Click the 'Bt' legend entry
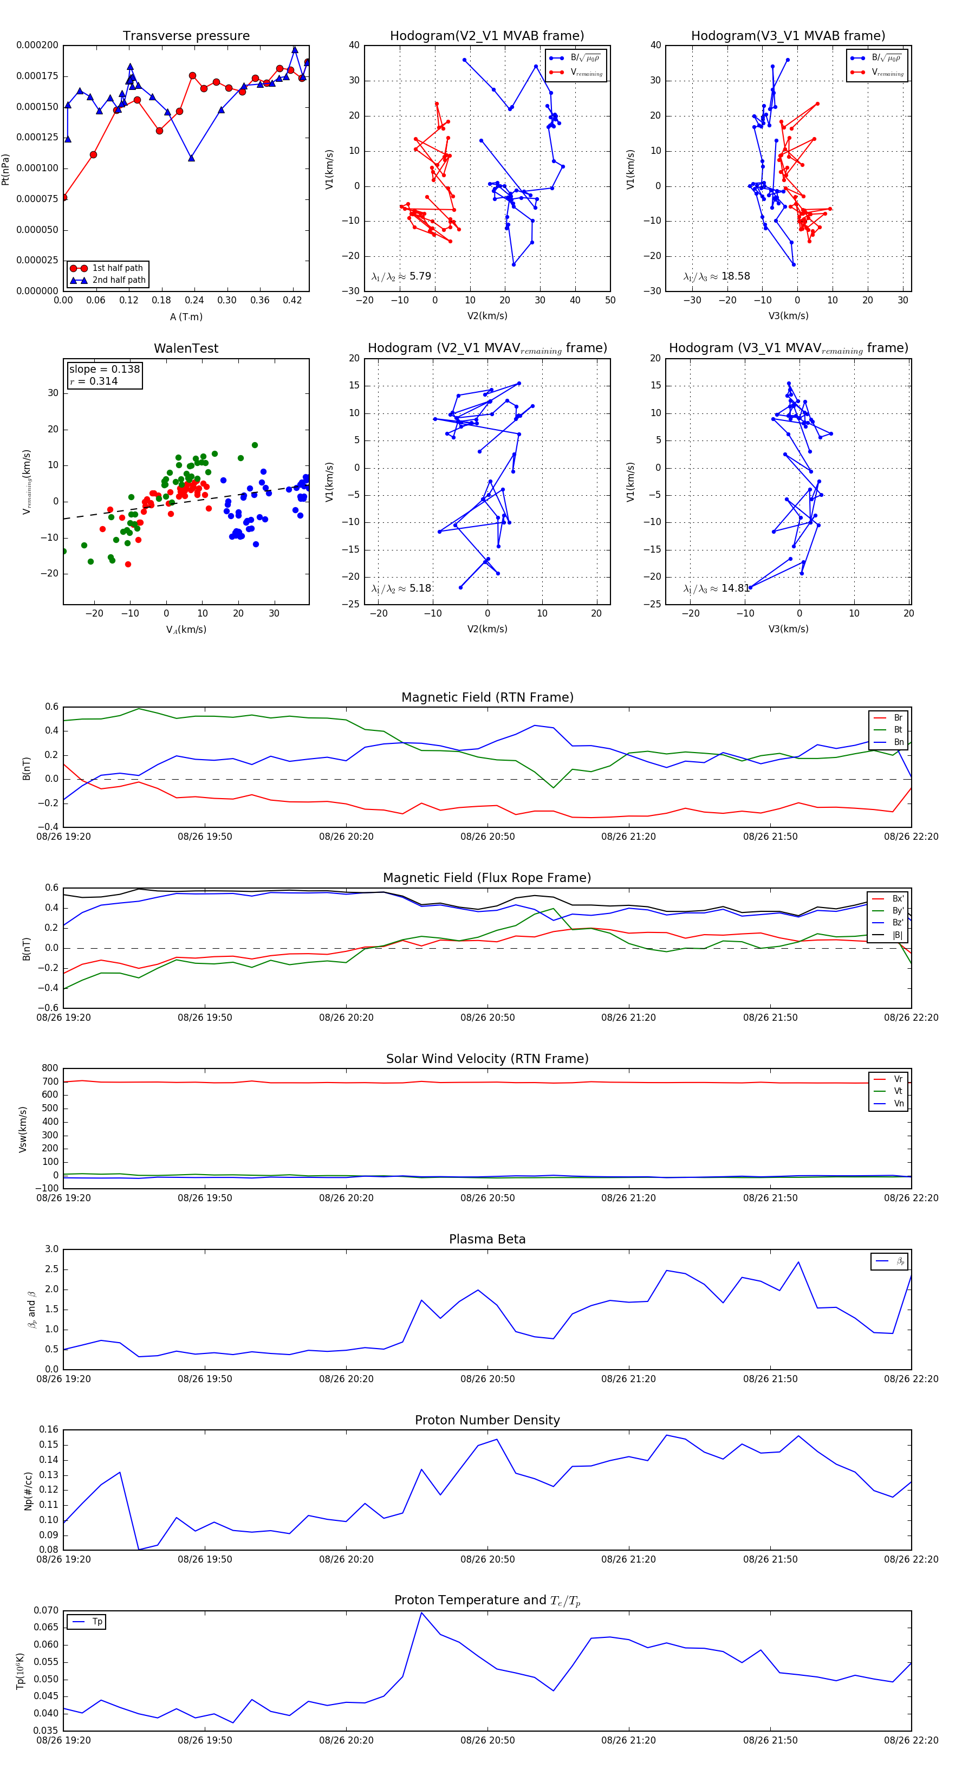This screenshot has height=1788, width=975. point(888,729)
